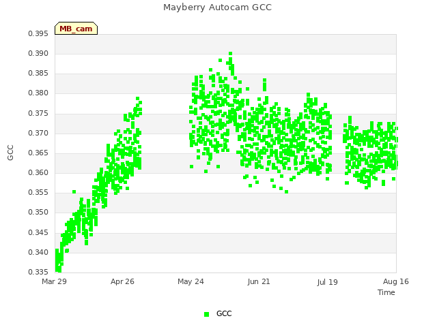Select the Jul 19 x-axis label

[x=327, y=282]
